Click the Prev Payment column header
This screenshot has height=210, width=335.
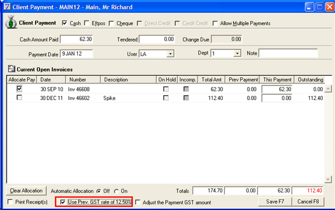(x=243, y=80)
